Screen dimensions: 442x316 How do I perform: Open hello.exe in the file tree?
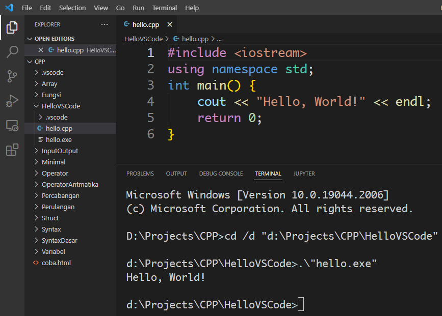59,140
